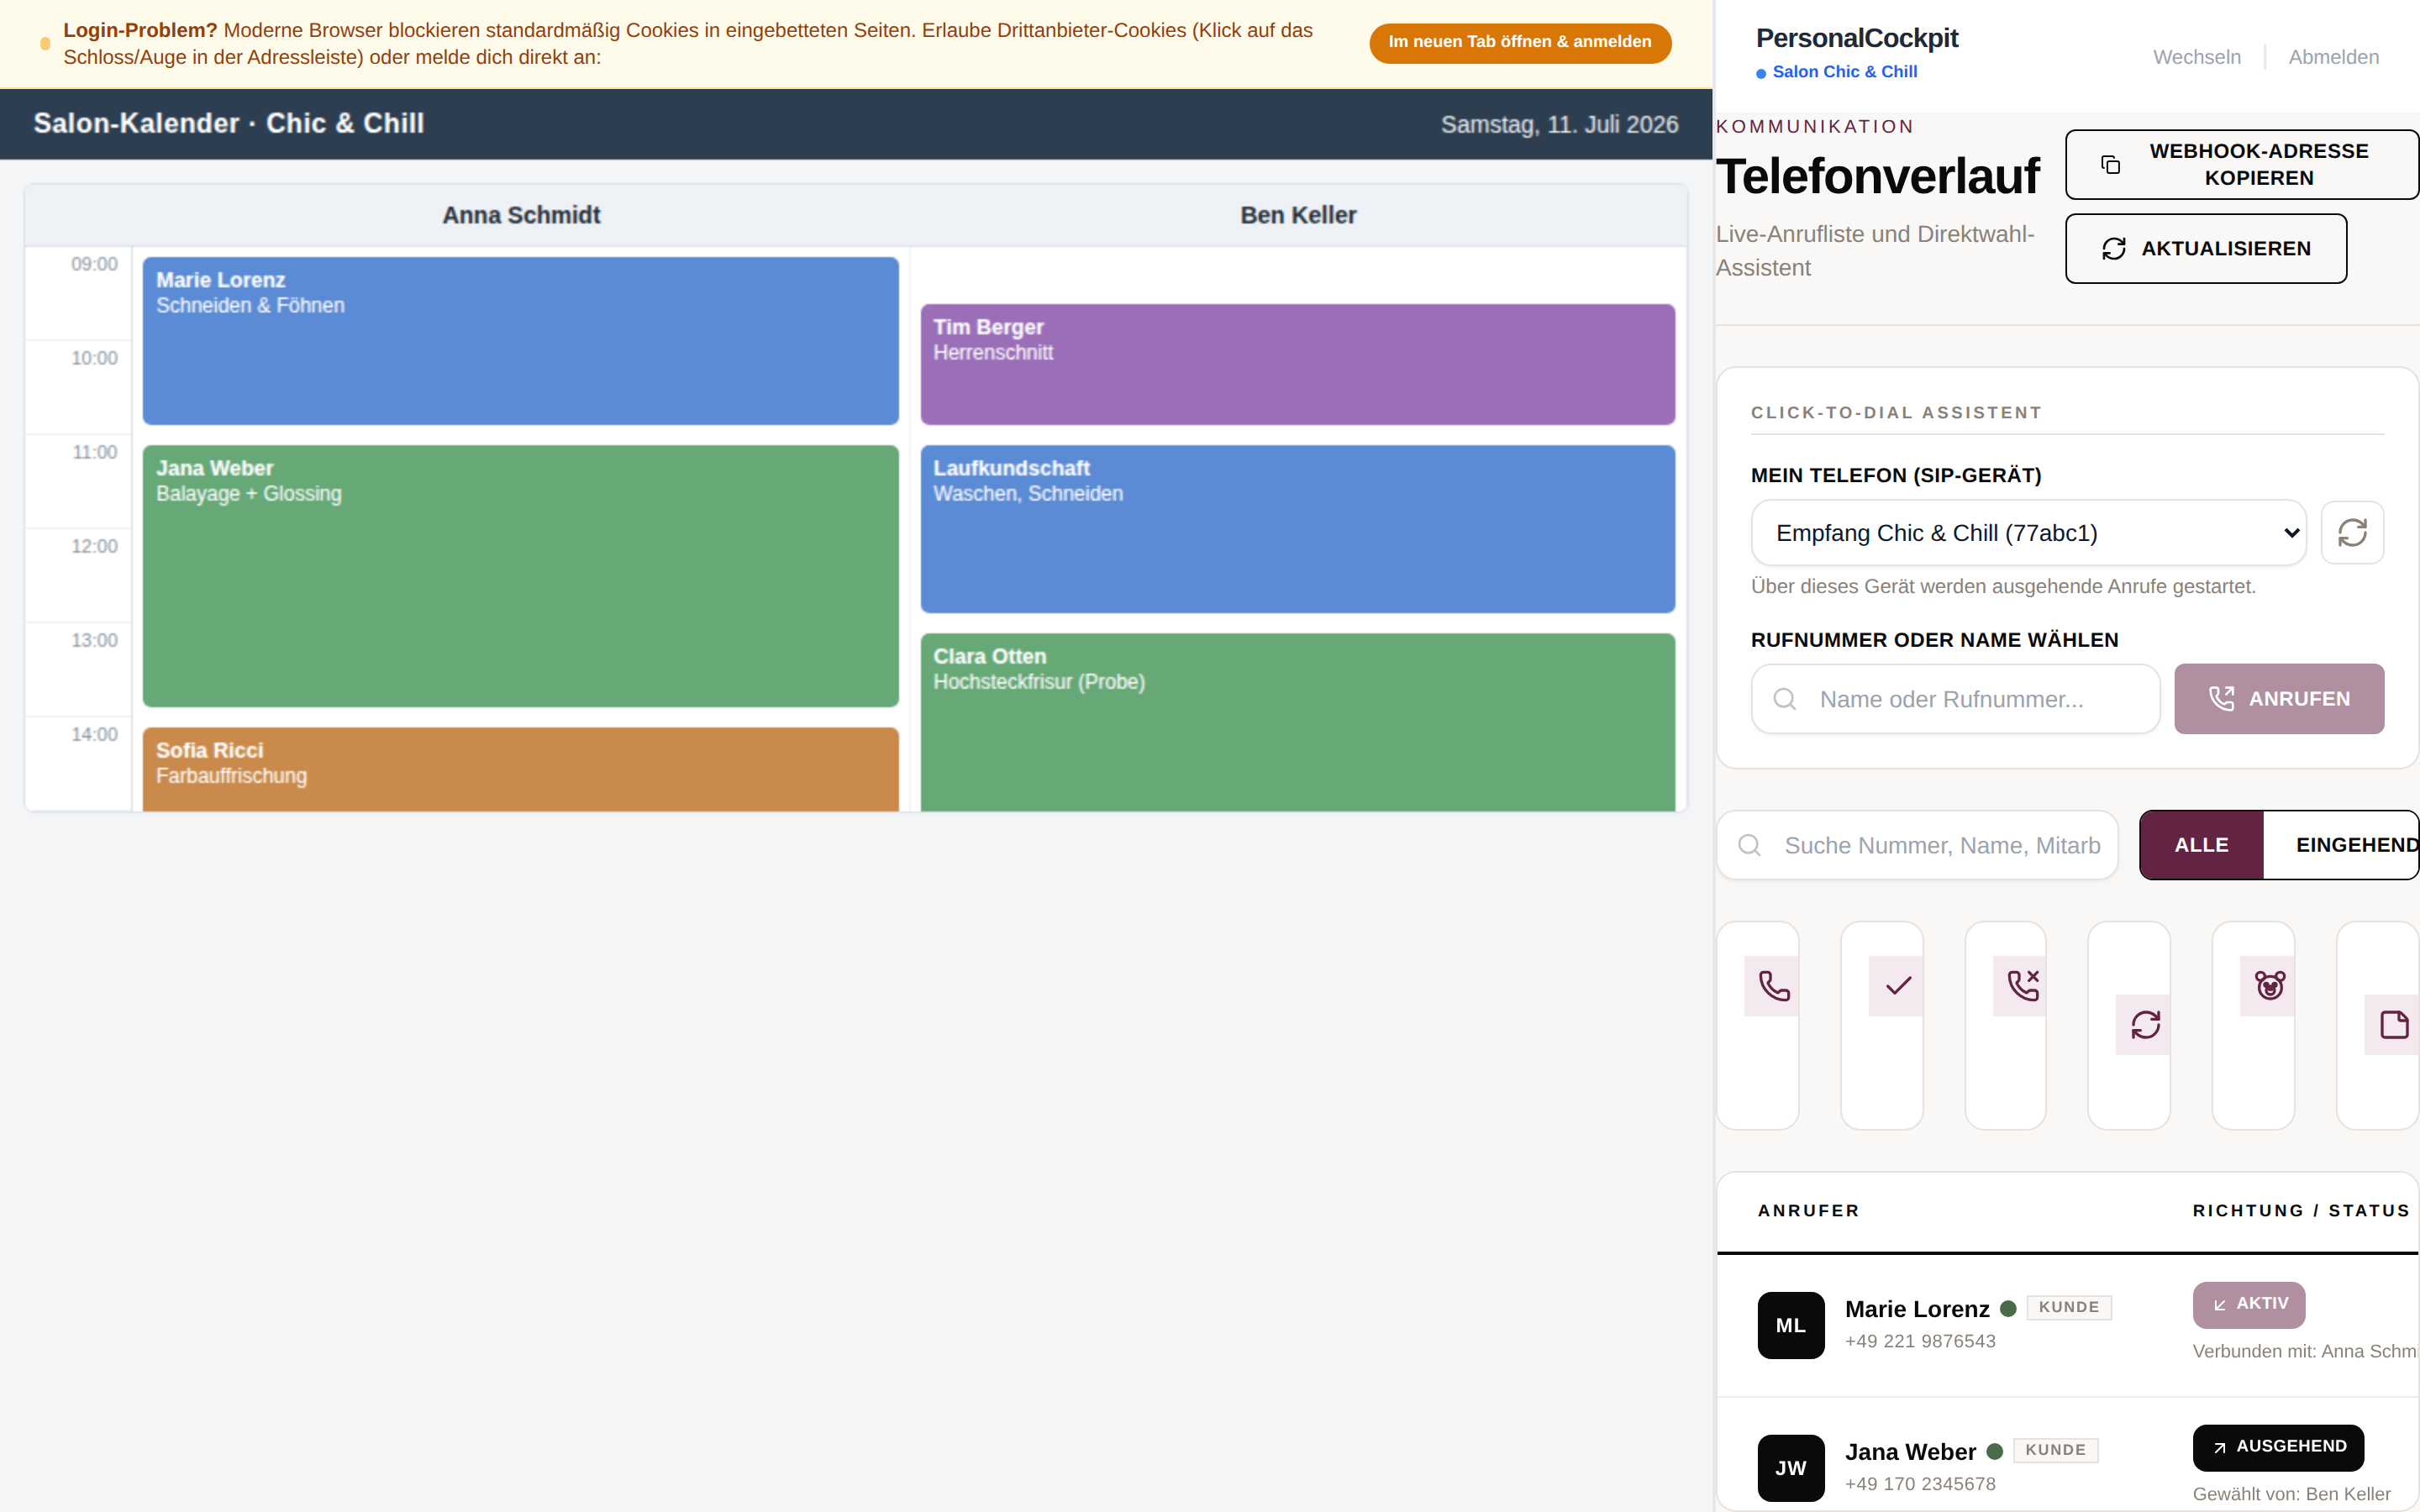Click the Abmelden link
Screen dimensions: 2420x1512
tap(2334, 57)
